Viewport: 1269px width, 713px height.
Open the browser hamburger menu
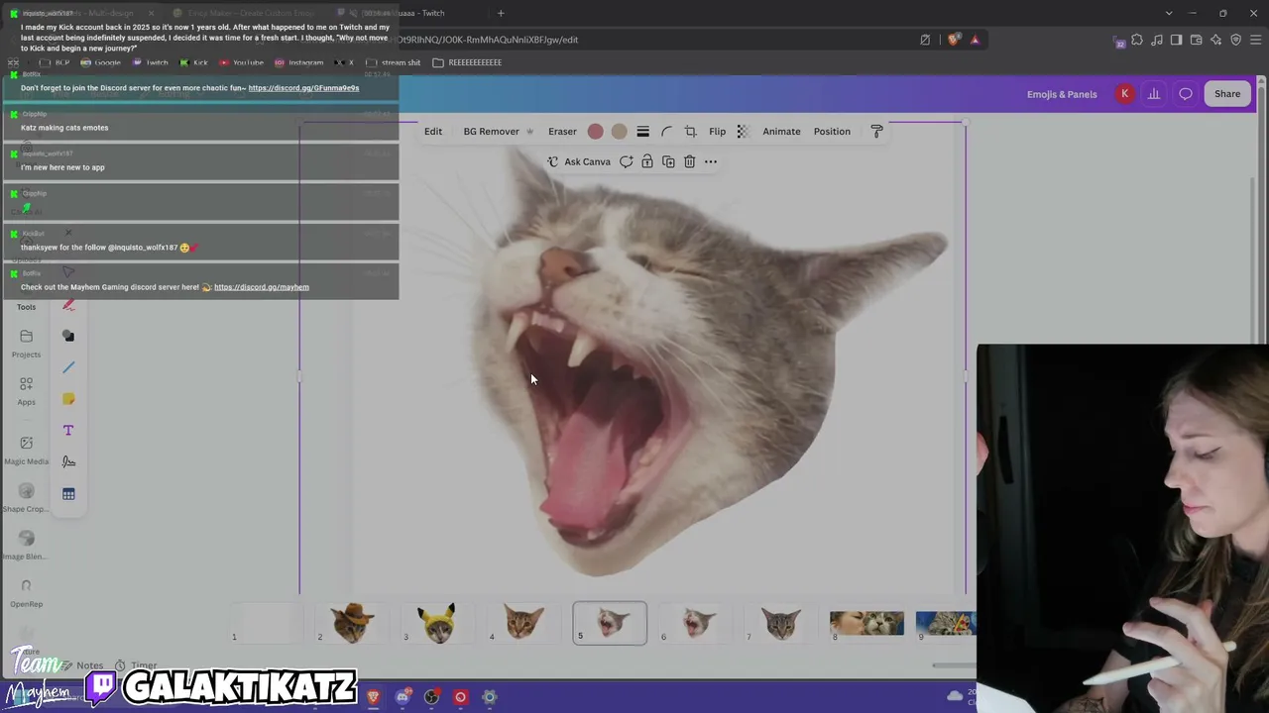[x=1255, y=40]
